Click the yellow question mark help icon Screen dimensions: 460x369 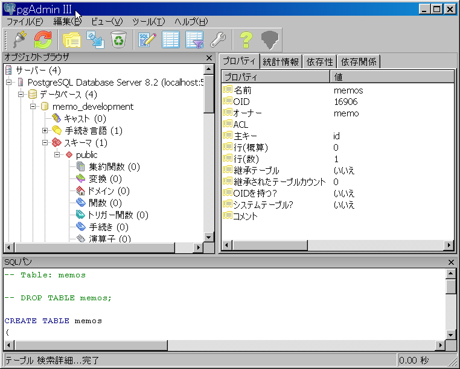click(246, 40)
